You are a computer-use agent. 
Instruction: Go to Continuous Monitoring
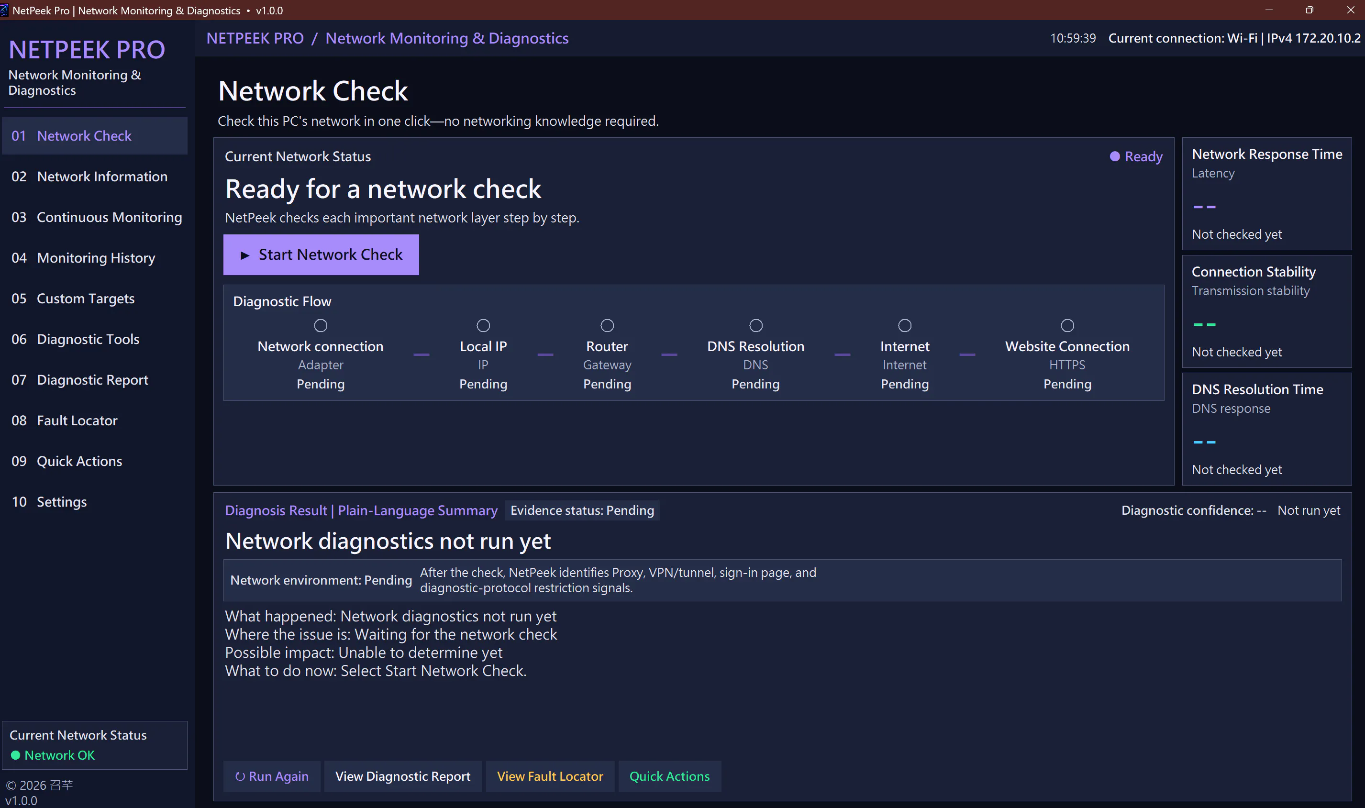point(95,217)
